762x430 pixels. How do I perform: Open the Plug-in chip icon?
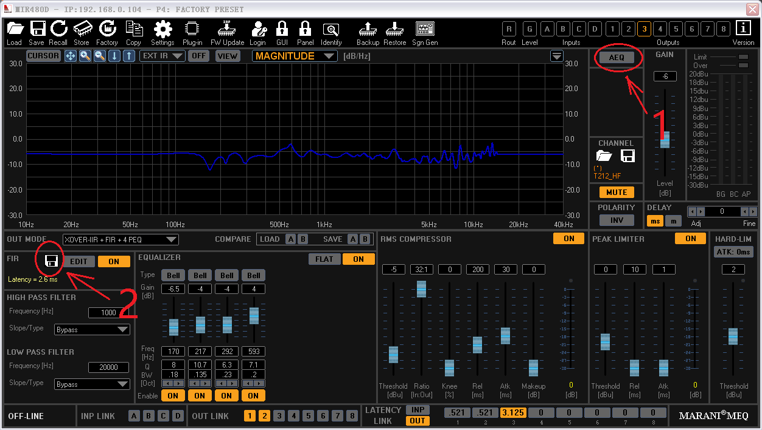coord(192,29)
